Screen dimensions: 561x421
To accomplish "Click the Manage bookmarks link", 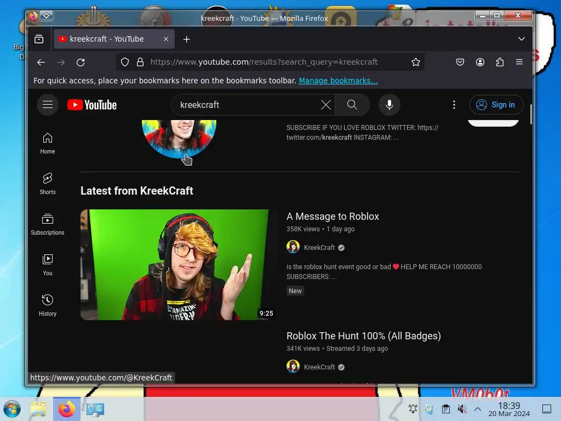I will 338,81.
